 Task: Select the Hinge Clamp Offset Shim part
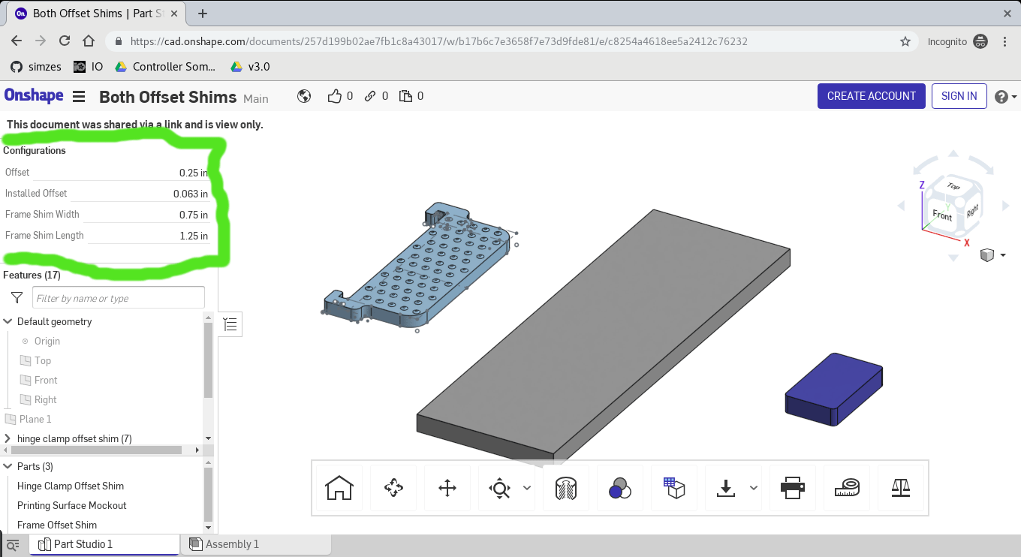[71, 486]
